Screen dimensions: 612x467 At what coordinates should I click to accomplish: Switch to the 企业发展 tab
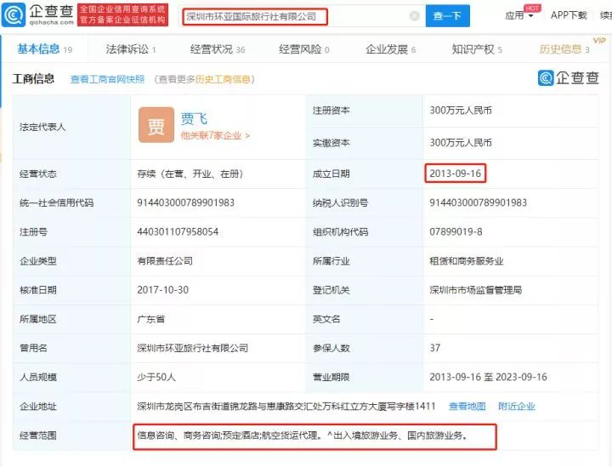(390, 49)
